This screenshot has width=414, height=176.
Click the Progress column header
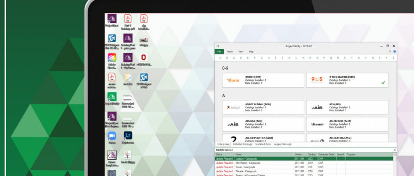pos(369,154)
